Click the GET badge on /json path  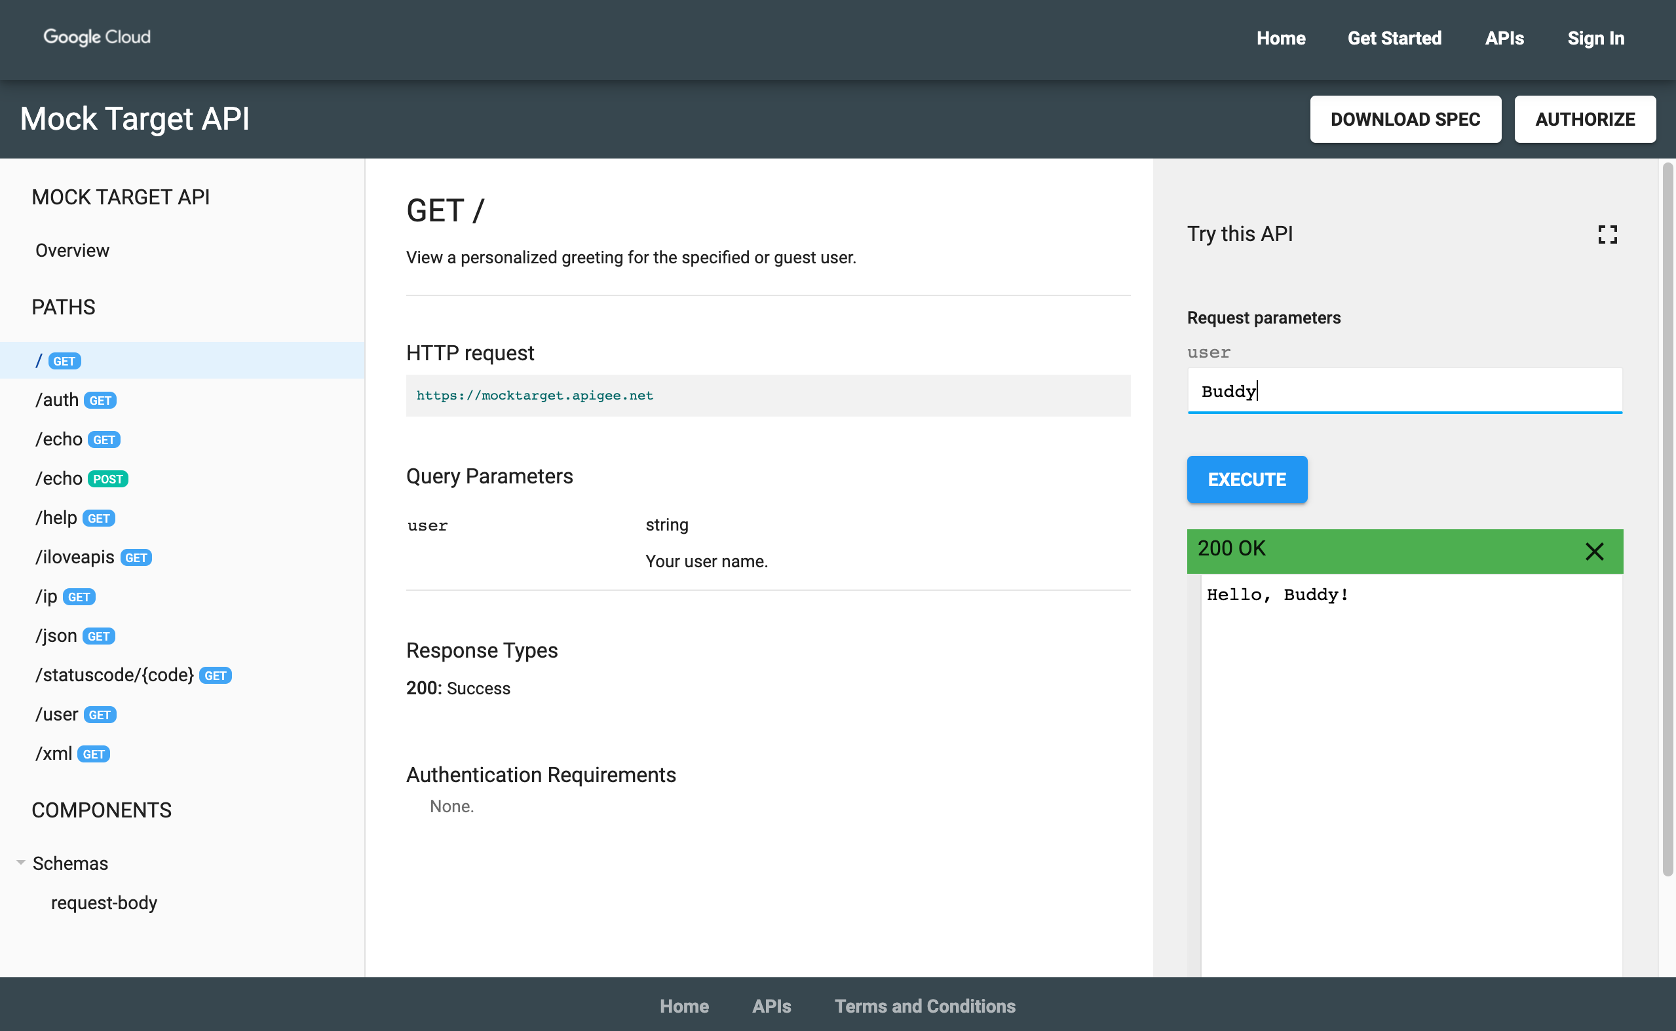tap(98, 636)
